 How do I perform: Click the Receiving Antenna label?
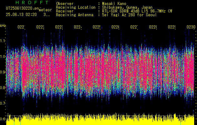point(75,15)
